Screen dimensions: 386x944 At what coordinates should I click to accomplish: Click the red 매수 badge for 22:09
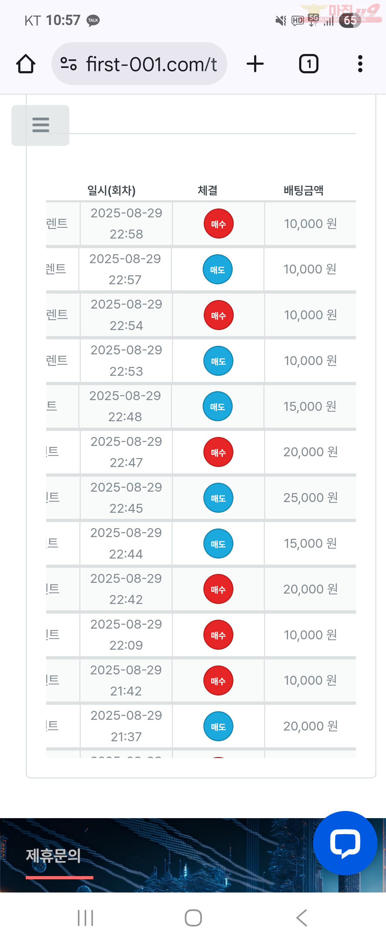point(218,635)
